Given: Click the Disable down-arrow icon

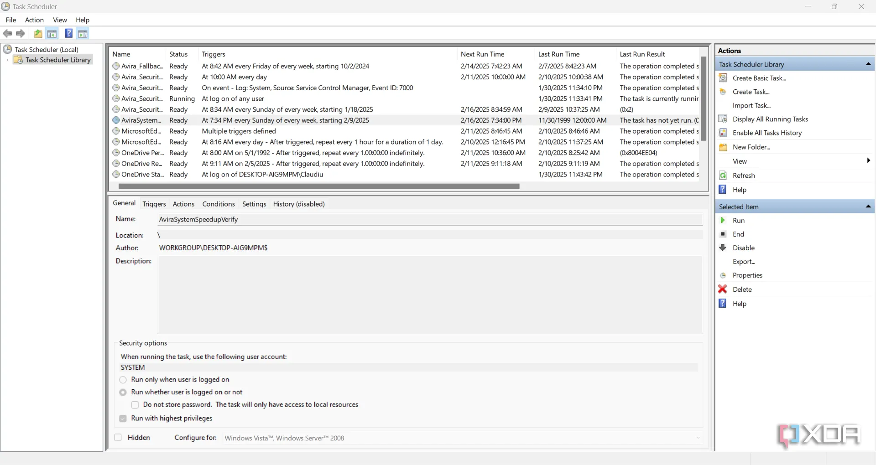Looking at the screenshot, I should coord(723,248).
